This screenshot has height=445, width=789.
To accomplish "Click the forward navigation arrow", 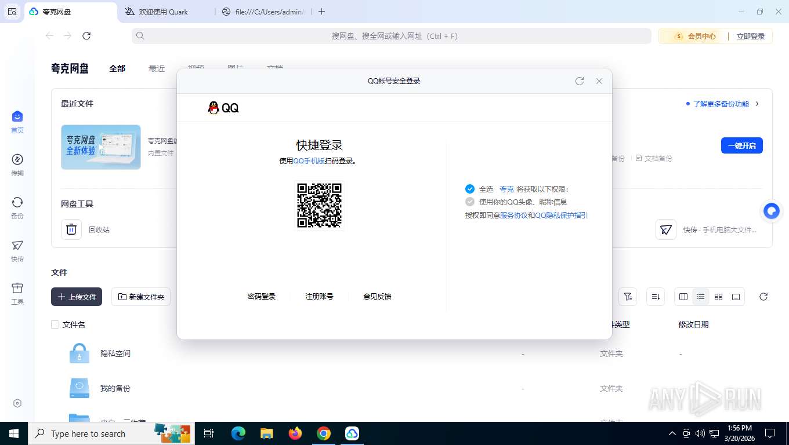I will [x=68, y=36].
